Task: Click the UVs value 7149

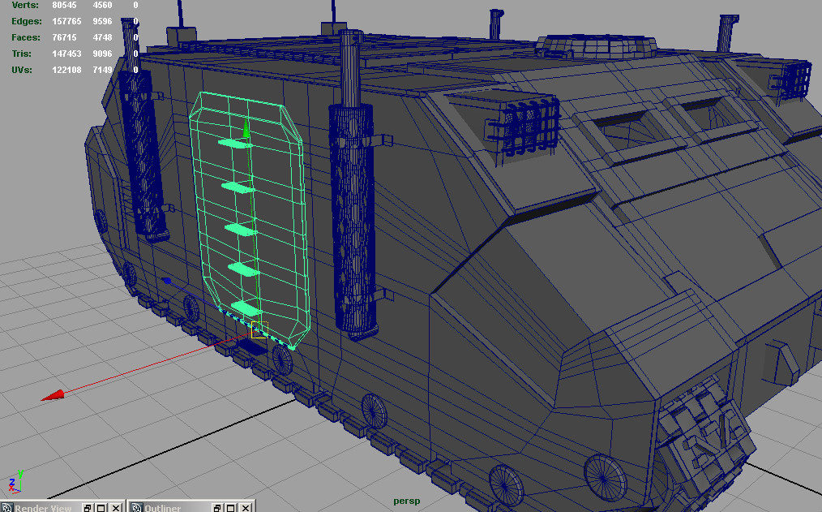Action: coord(102,70)
